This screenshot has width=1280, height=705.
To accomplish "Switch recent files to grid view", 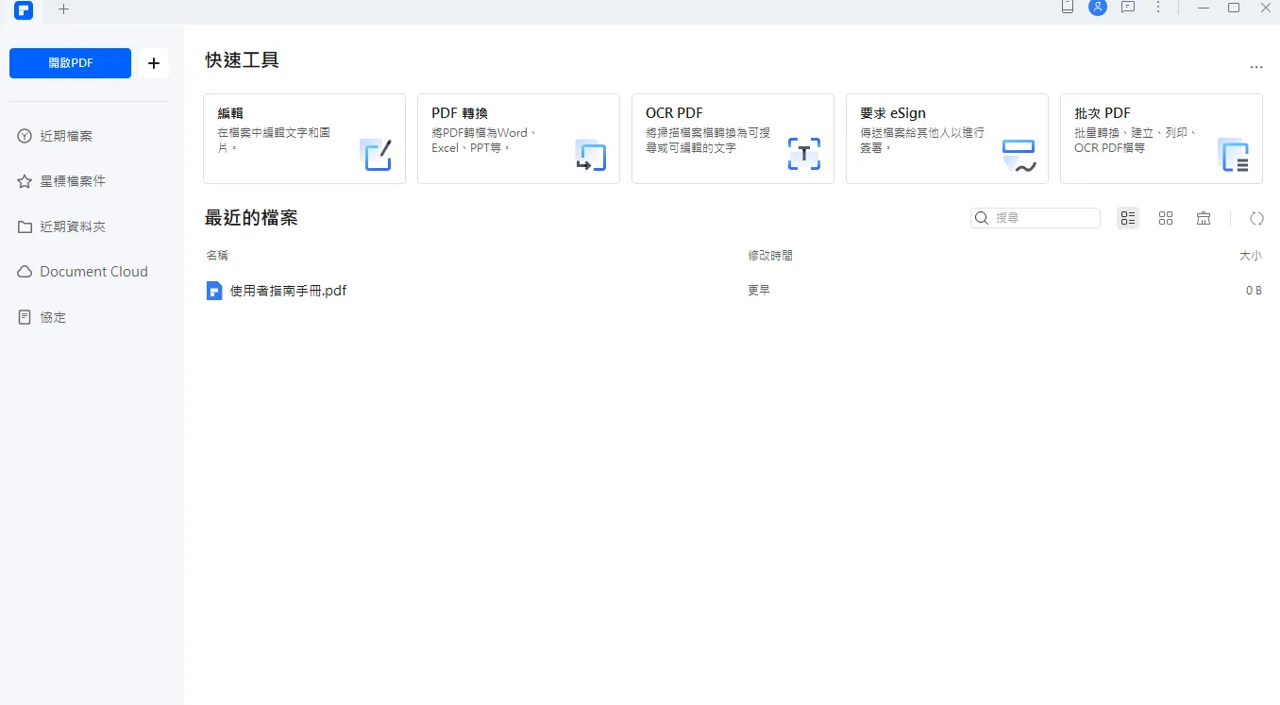I will 1165,218.
